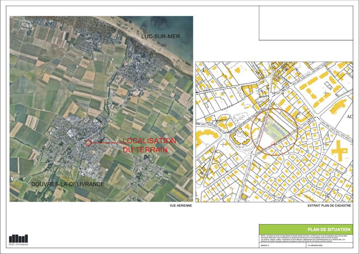Click the 'DOUVRES-LA-DELIVRANDE' town label
This screenshot has width=359, height=254.
(x=68, y=184)
